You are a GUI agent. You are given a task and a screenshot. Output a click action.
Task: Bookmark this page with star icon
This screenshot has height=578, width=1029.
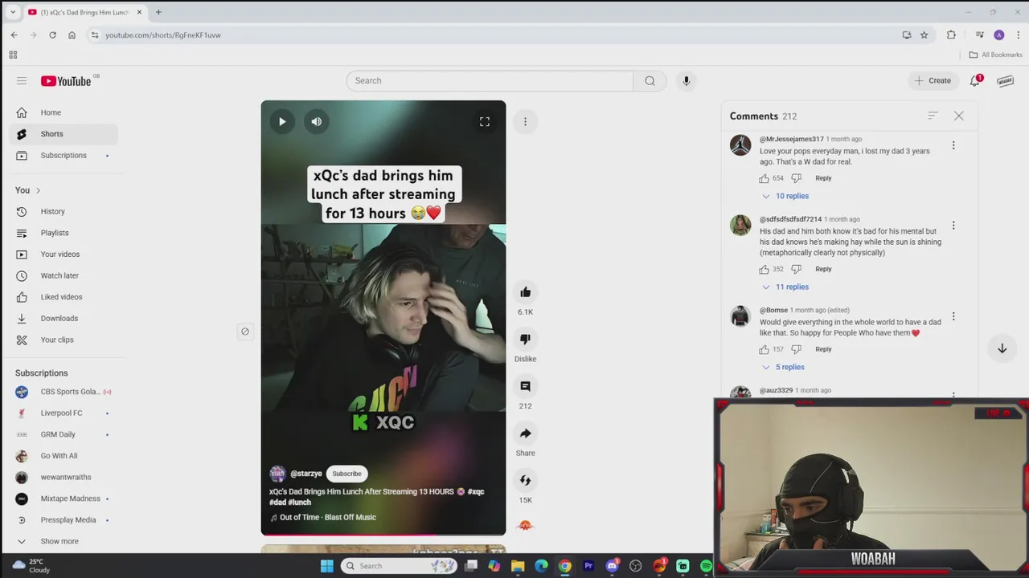click(924, 35)
